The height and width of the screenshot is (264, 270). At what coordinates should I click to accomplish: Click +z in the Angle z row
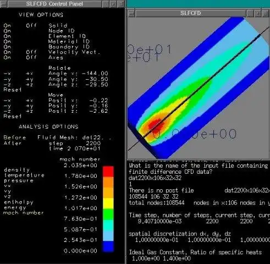coord(30,85)
